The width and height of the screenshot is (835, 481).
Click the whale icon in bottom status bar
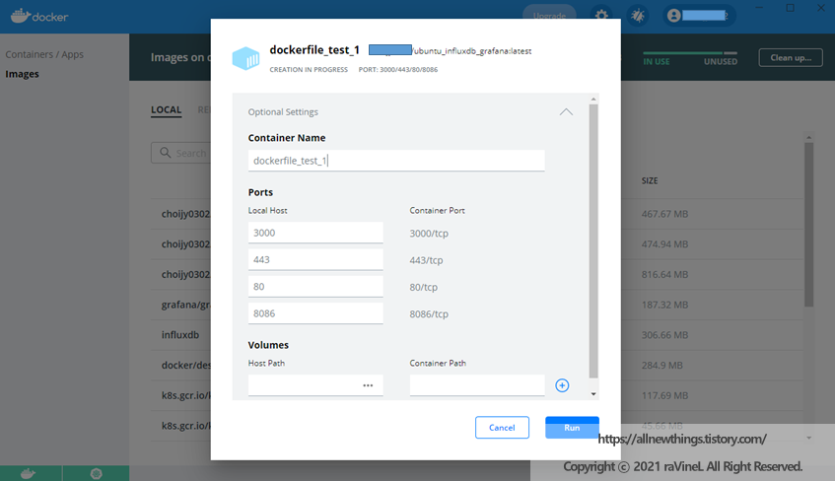tap(29, 473)
